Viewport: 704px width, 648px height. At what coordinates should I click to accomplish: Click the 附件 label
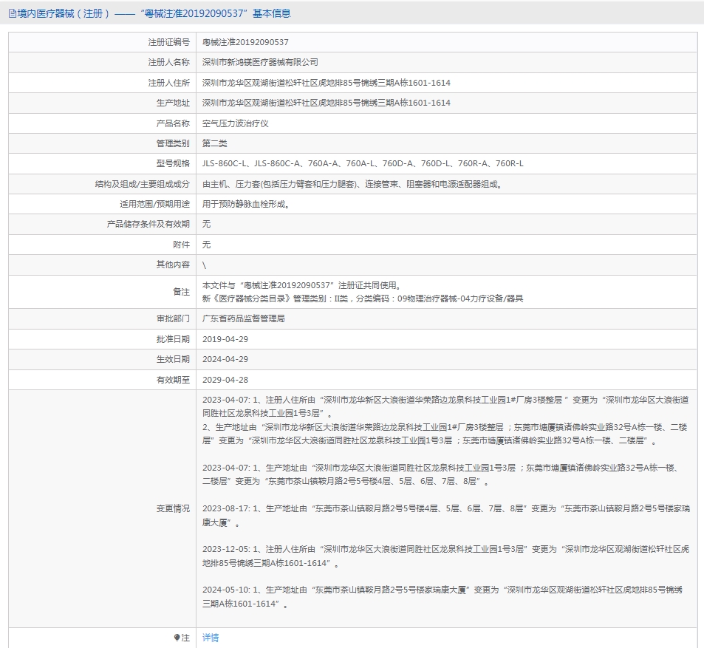[182, 245]
